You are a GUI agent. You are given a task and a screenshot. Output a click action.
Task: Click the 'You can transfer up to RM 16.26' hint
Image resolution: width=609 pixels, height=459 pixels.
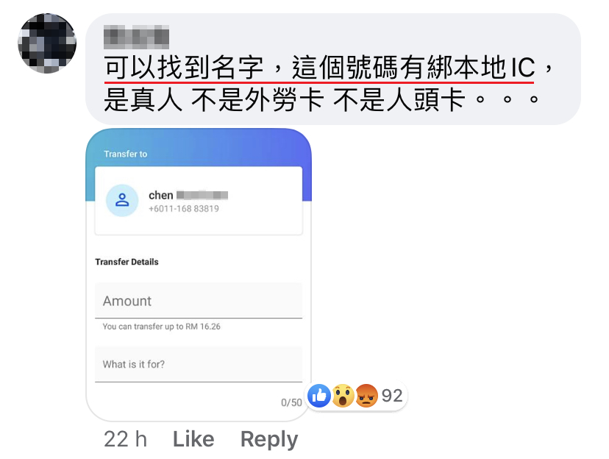pyautogui.click(x=161, y=327)
